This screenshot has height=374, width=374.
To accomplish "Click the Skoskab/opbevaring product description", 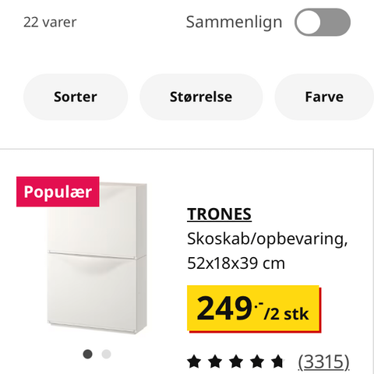I will coord(267,239).
